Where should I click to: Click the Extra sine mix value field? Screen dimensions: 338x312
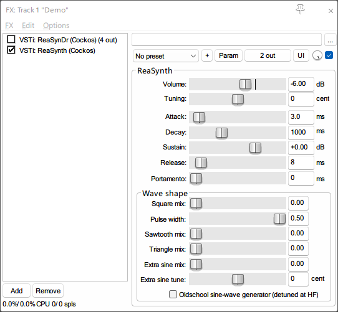coord(298,264)
